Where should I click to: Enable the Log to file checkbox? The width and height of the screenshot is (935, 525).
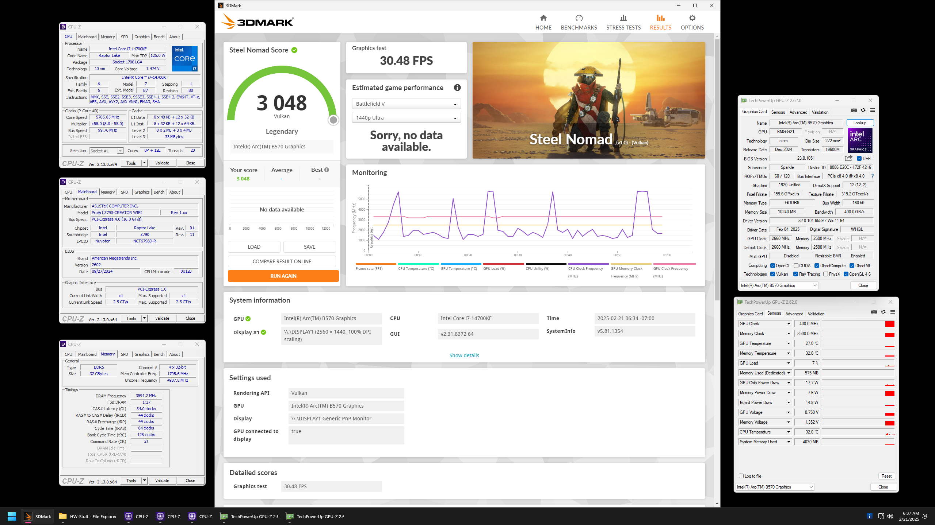(741, 476)
